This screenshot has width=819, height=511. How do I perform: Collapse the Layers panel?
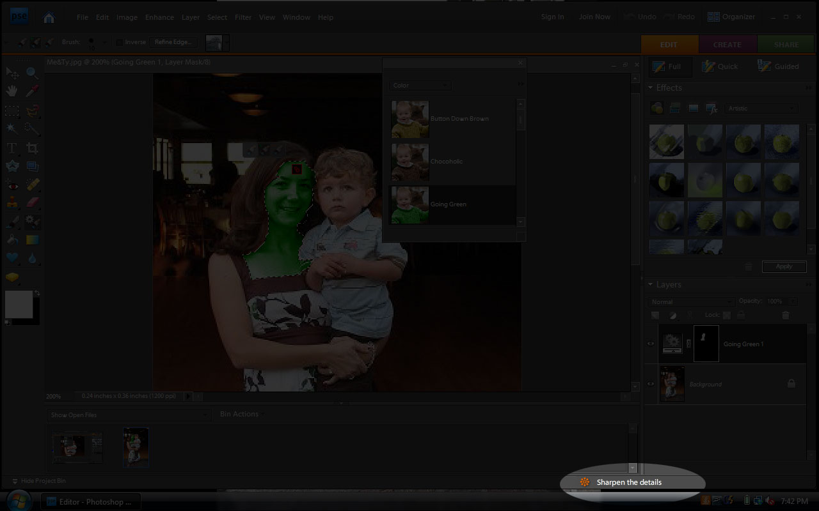[651, 285]
